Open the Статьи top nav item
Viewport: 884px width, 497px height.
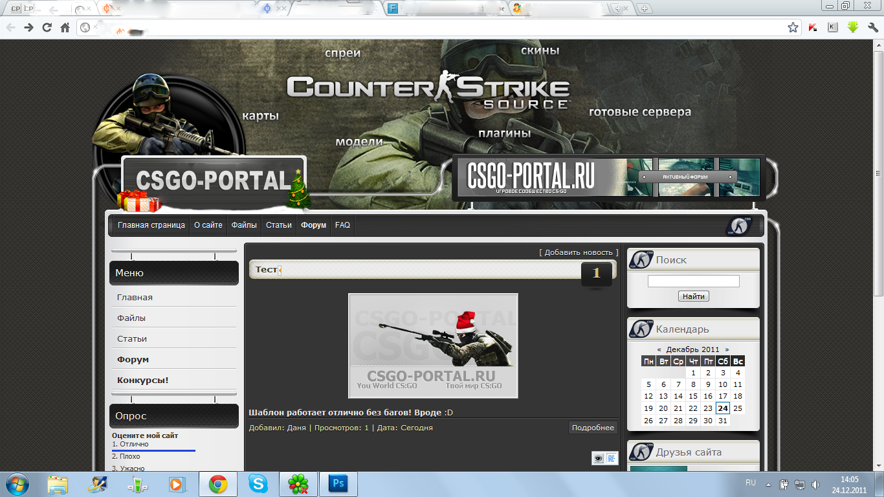click(279, 225)
